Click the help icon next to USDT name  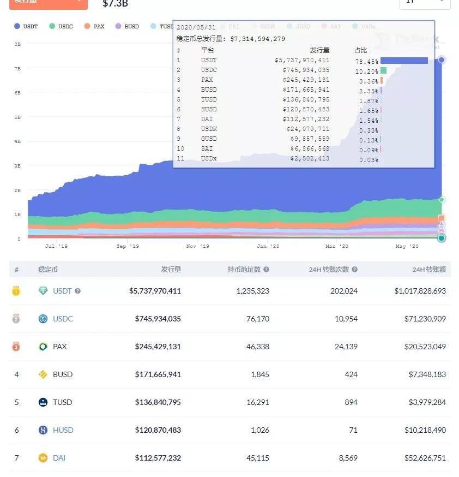[x=78, y=291]
